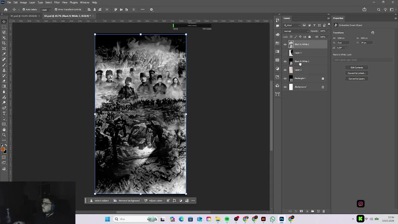
Task: Open Opacity slider dropdown arrow
Action: coord(327,31)
